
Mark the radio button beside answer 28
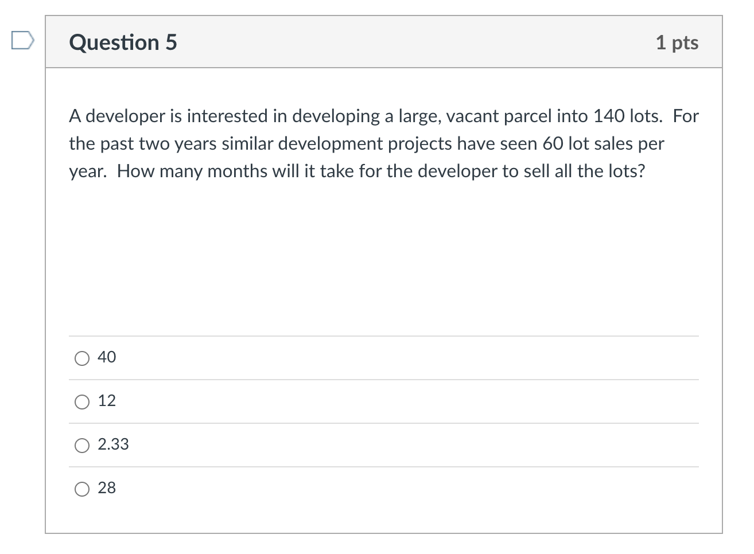(82, 489)
